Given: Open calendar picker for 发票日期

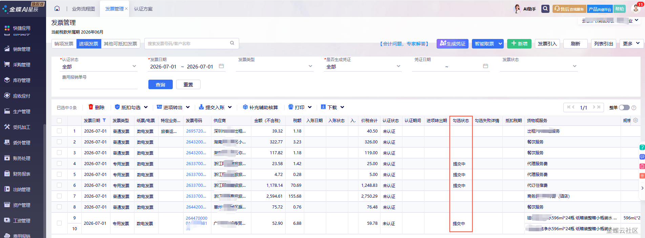Looking at the screenshot, I should 221,66.
